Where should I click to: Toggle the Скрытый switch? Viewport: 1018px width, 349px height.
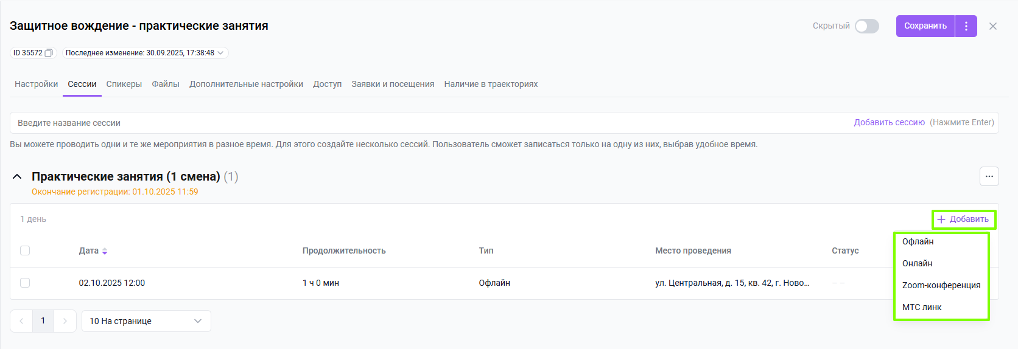[866, 26]
